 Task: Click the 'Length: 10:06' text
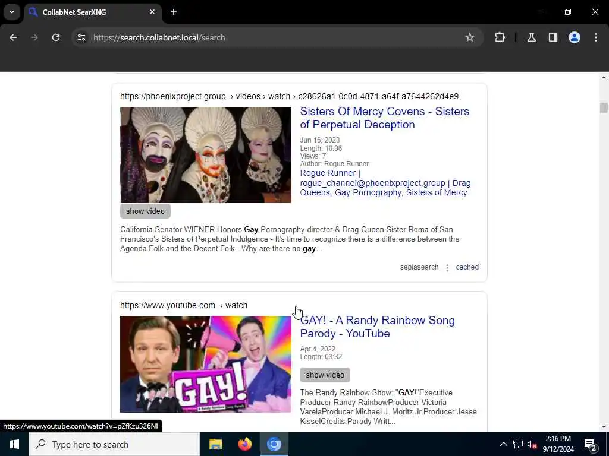point(321,148)
